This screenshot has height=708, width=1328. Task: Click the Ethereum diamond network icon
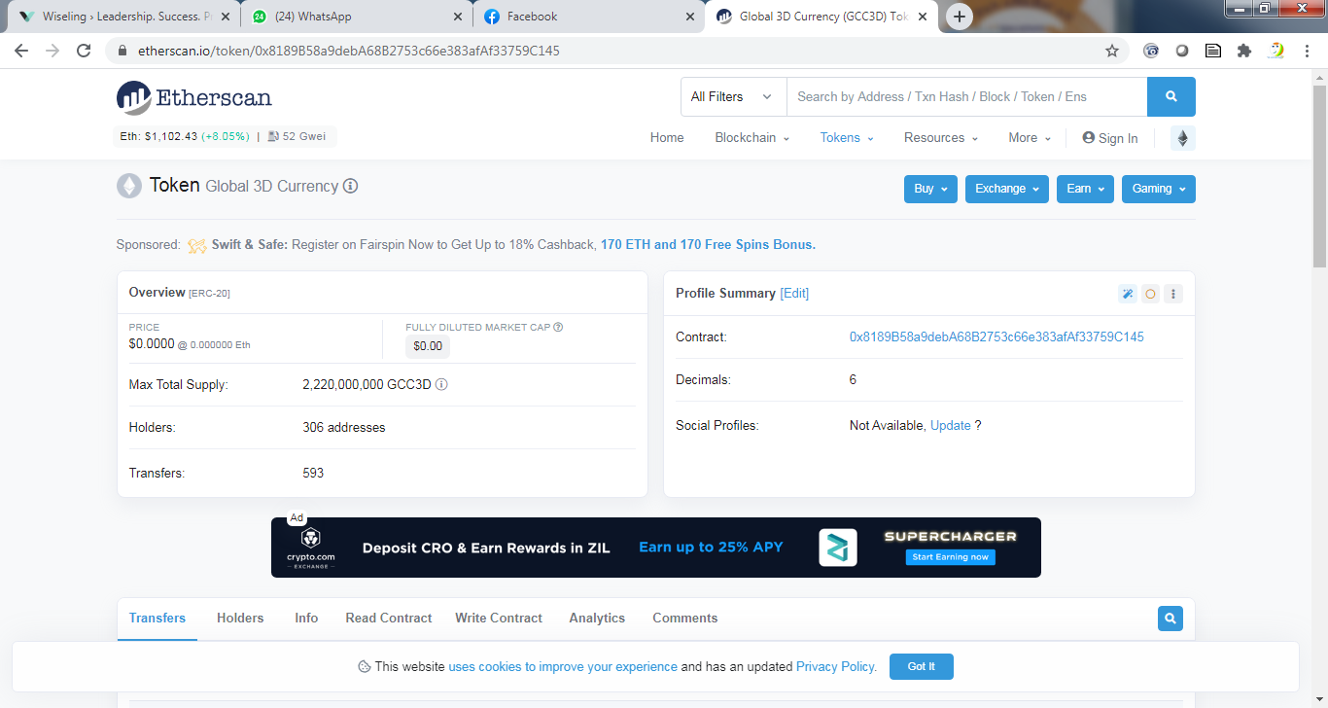[x=1183, y=138]
